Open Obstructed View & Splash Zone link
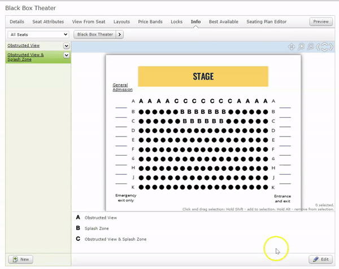Screen dimensions: 339x269 pyautogui.click(x=25, y=57)
